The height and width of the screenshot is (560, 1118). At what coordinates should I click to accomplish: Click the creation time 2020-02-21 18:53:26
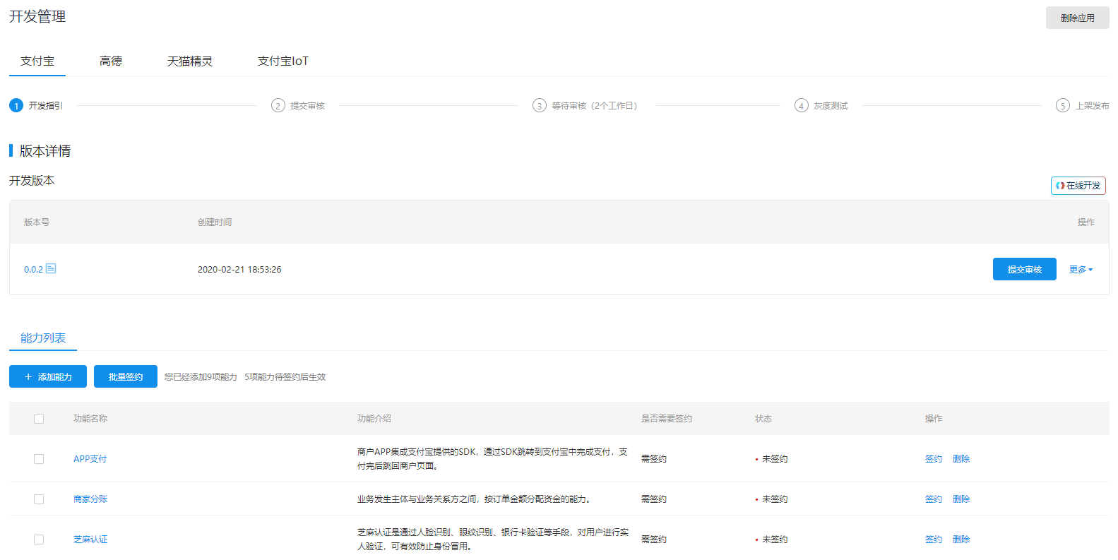point(239,269)
